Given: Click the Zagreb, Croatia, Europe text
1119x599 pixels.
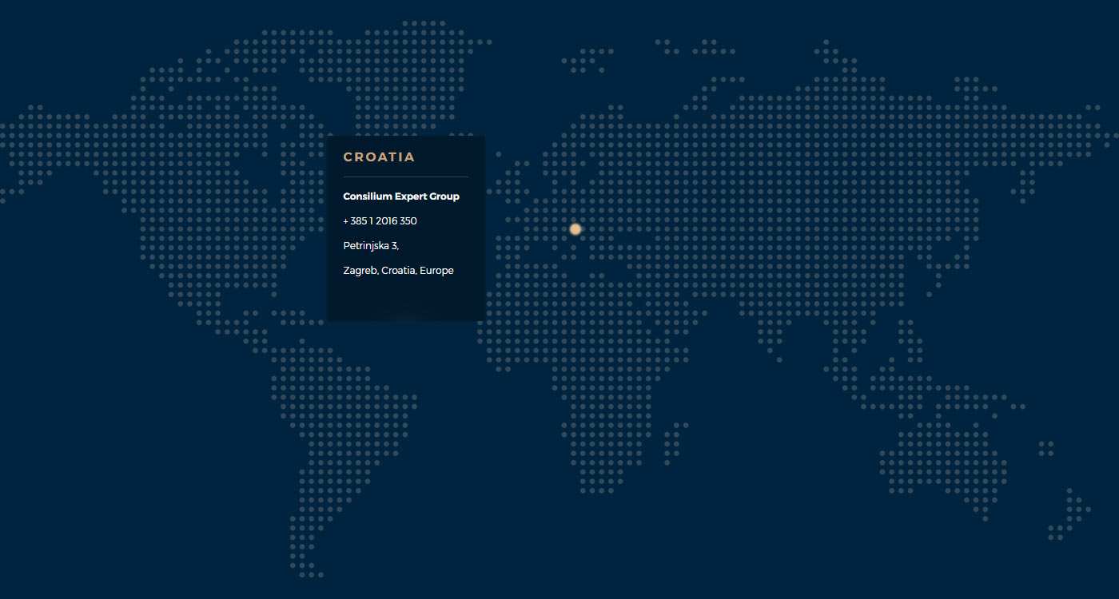Looking at the screenshot, I should 398,271.
